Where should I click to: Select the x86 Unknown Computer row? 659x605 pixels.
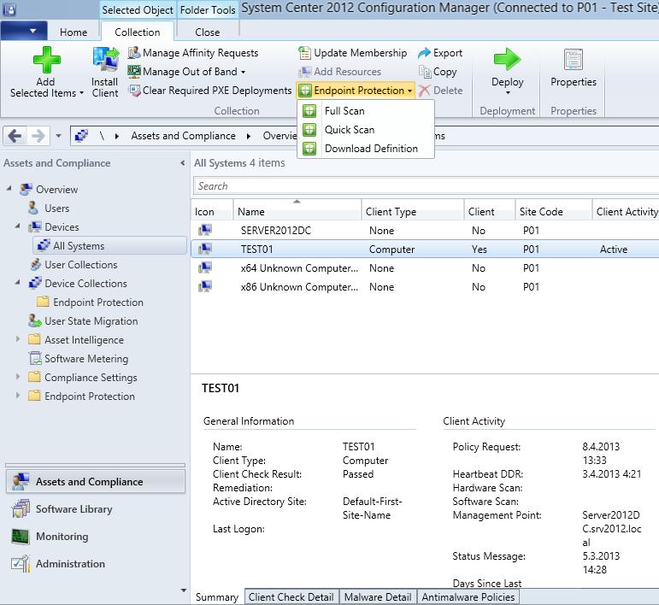tap(425, 287)
